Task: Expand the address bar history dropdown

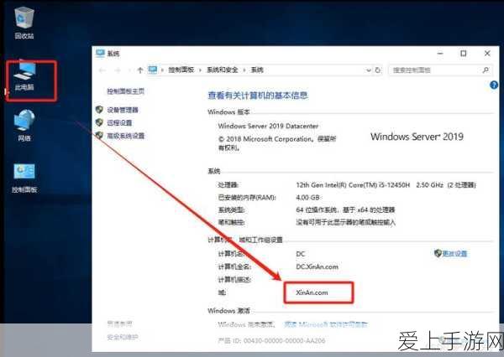Action: point(369,70)
